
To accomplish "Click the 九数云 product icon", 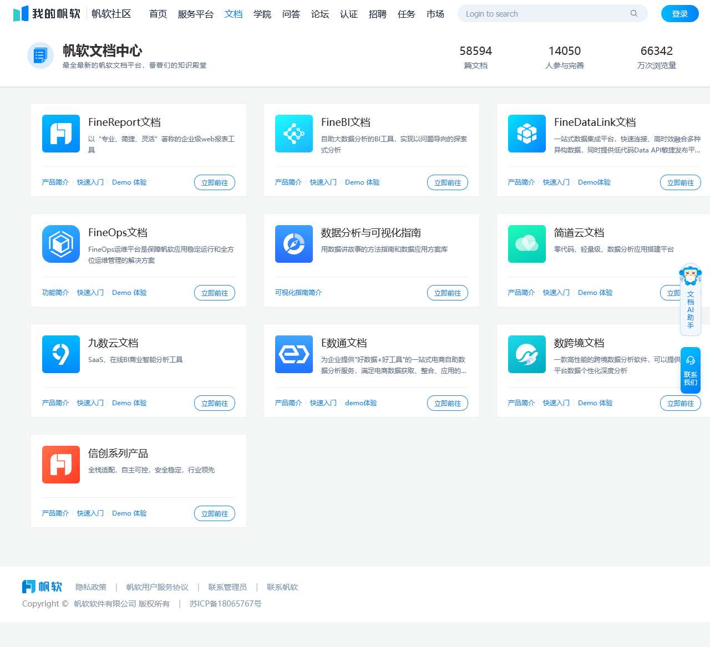I will point(61,354).
